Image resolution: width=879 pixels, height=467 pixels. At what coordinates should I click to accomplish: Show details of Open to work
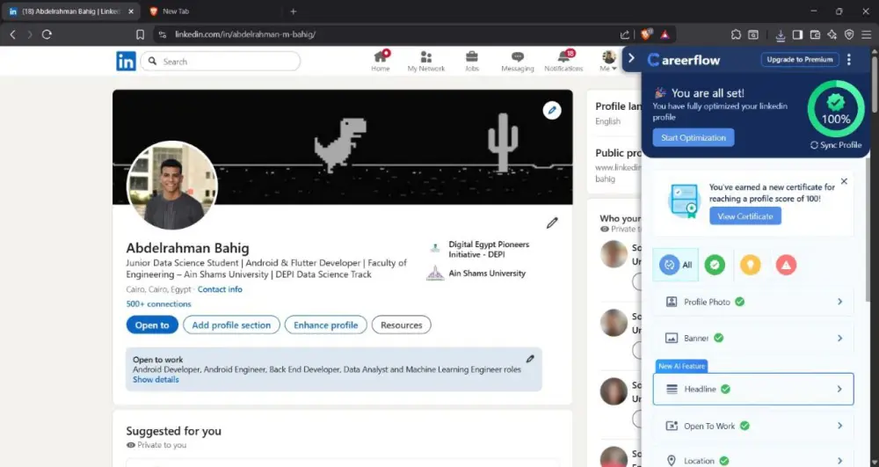[156, 380]
